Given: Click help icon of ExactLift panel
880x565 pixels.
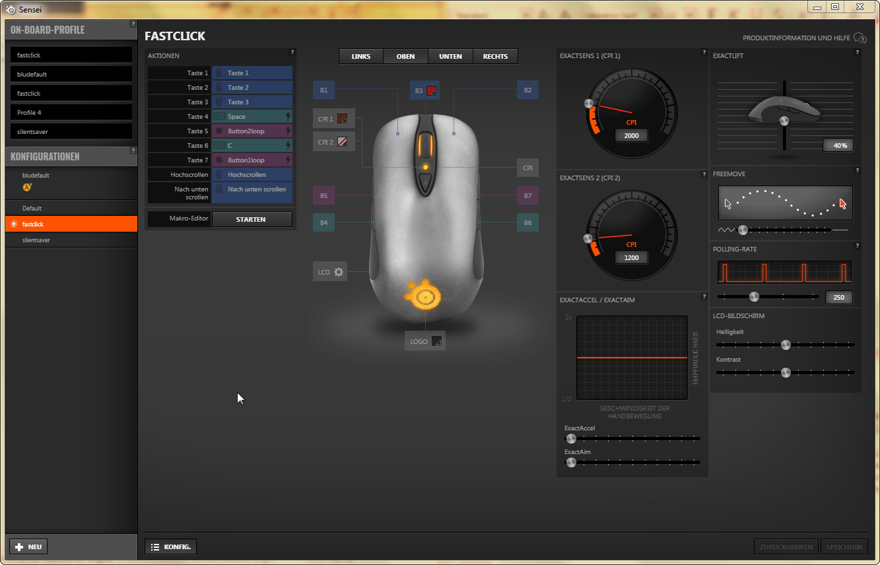Looking at the screenshot, I should 858,52.
